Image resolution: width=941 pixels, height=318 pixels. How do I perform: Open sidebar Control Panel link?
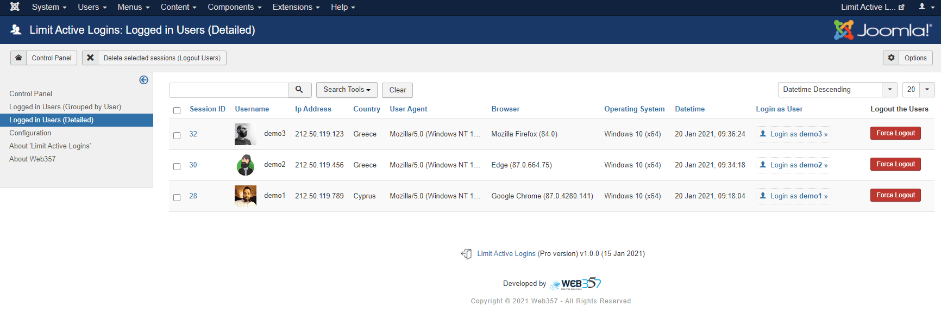click(x=31, y=93)
